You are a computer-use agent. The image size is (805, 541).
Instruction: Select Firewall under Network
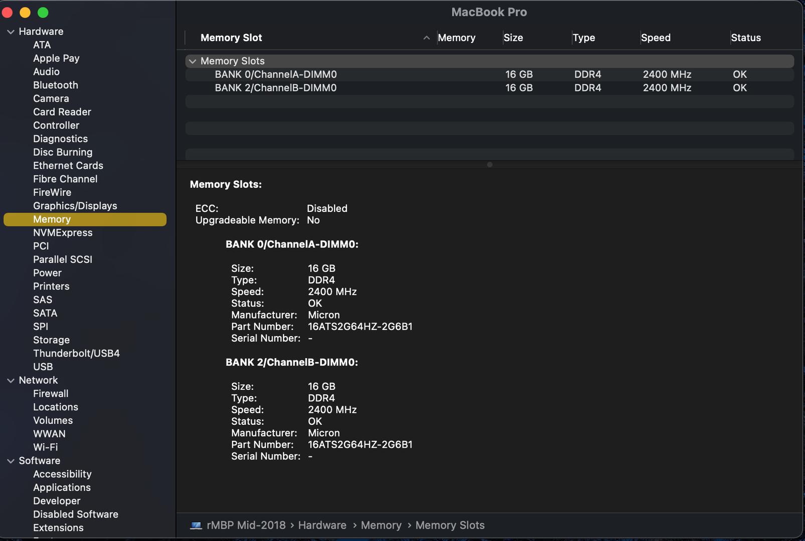(x=51, y=394)
